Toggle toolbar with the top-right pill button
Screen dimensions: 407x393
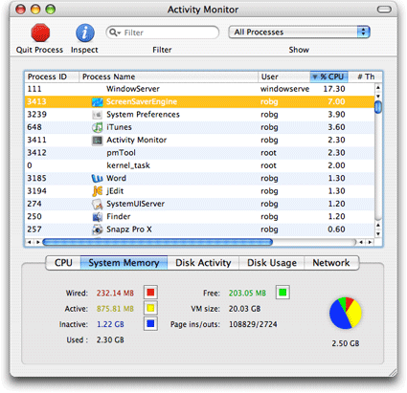click(x=384, y=10)
